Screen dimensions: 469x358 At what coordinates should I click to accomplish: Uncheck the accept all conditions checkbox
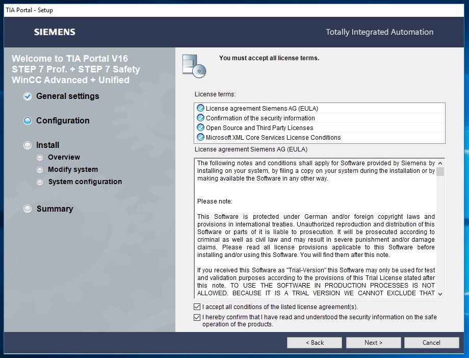pos(197,307)
